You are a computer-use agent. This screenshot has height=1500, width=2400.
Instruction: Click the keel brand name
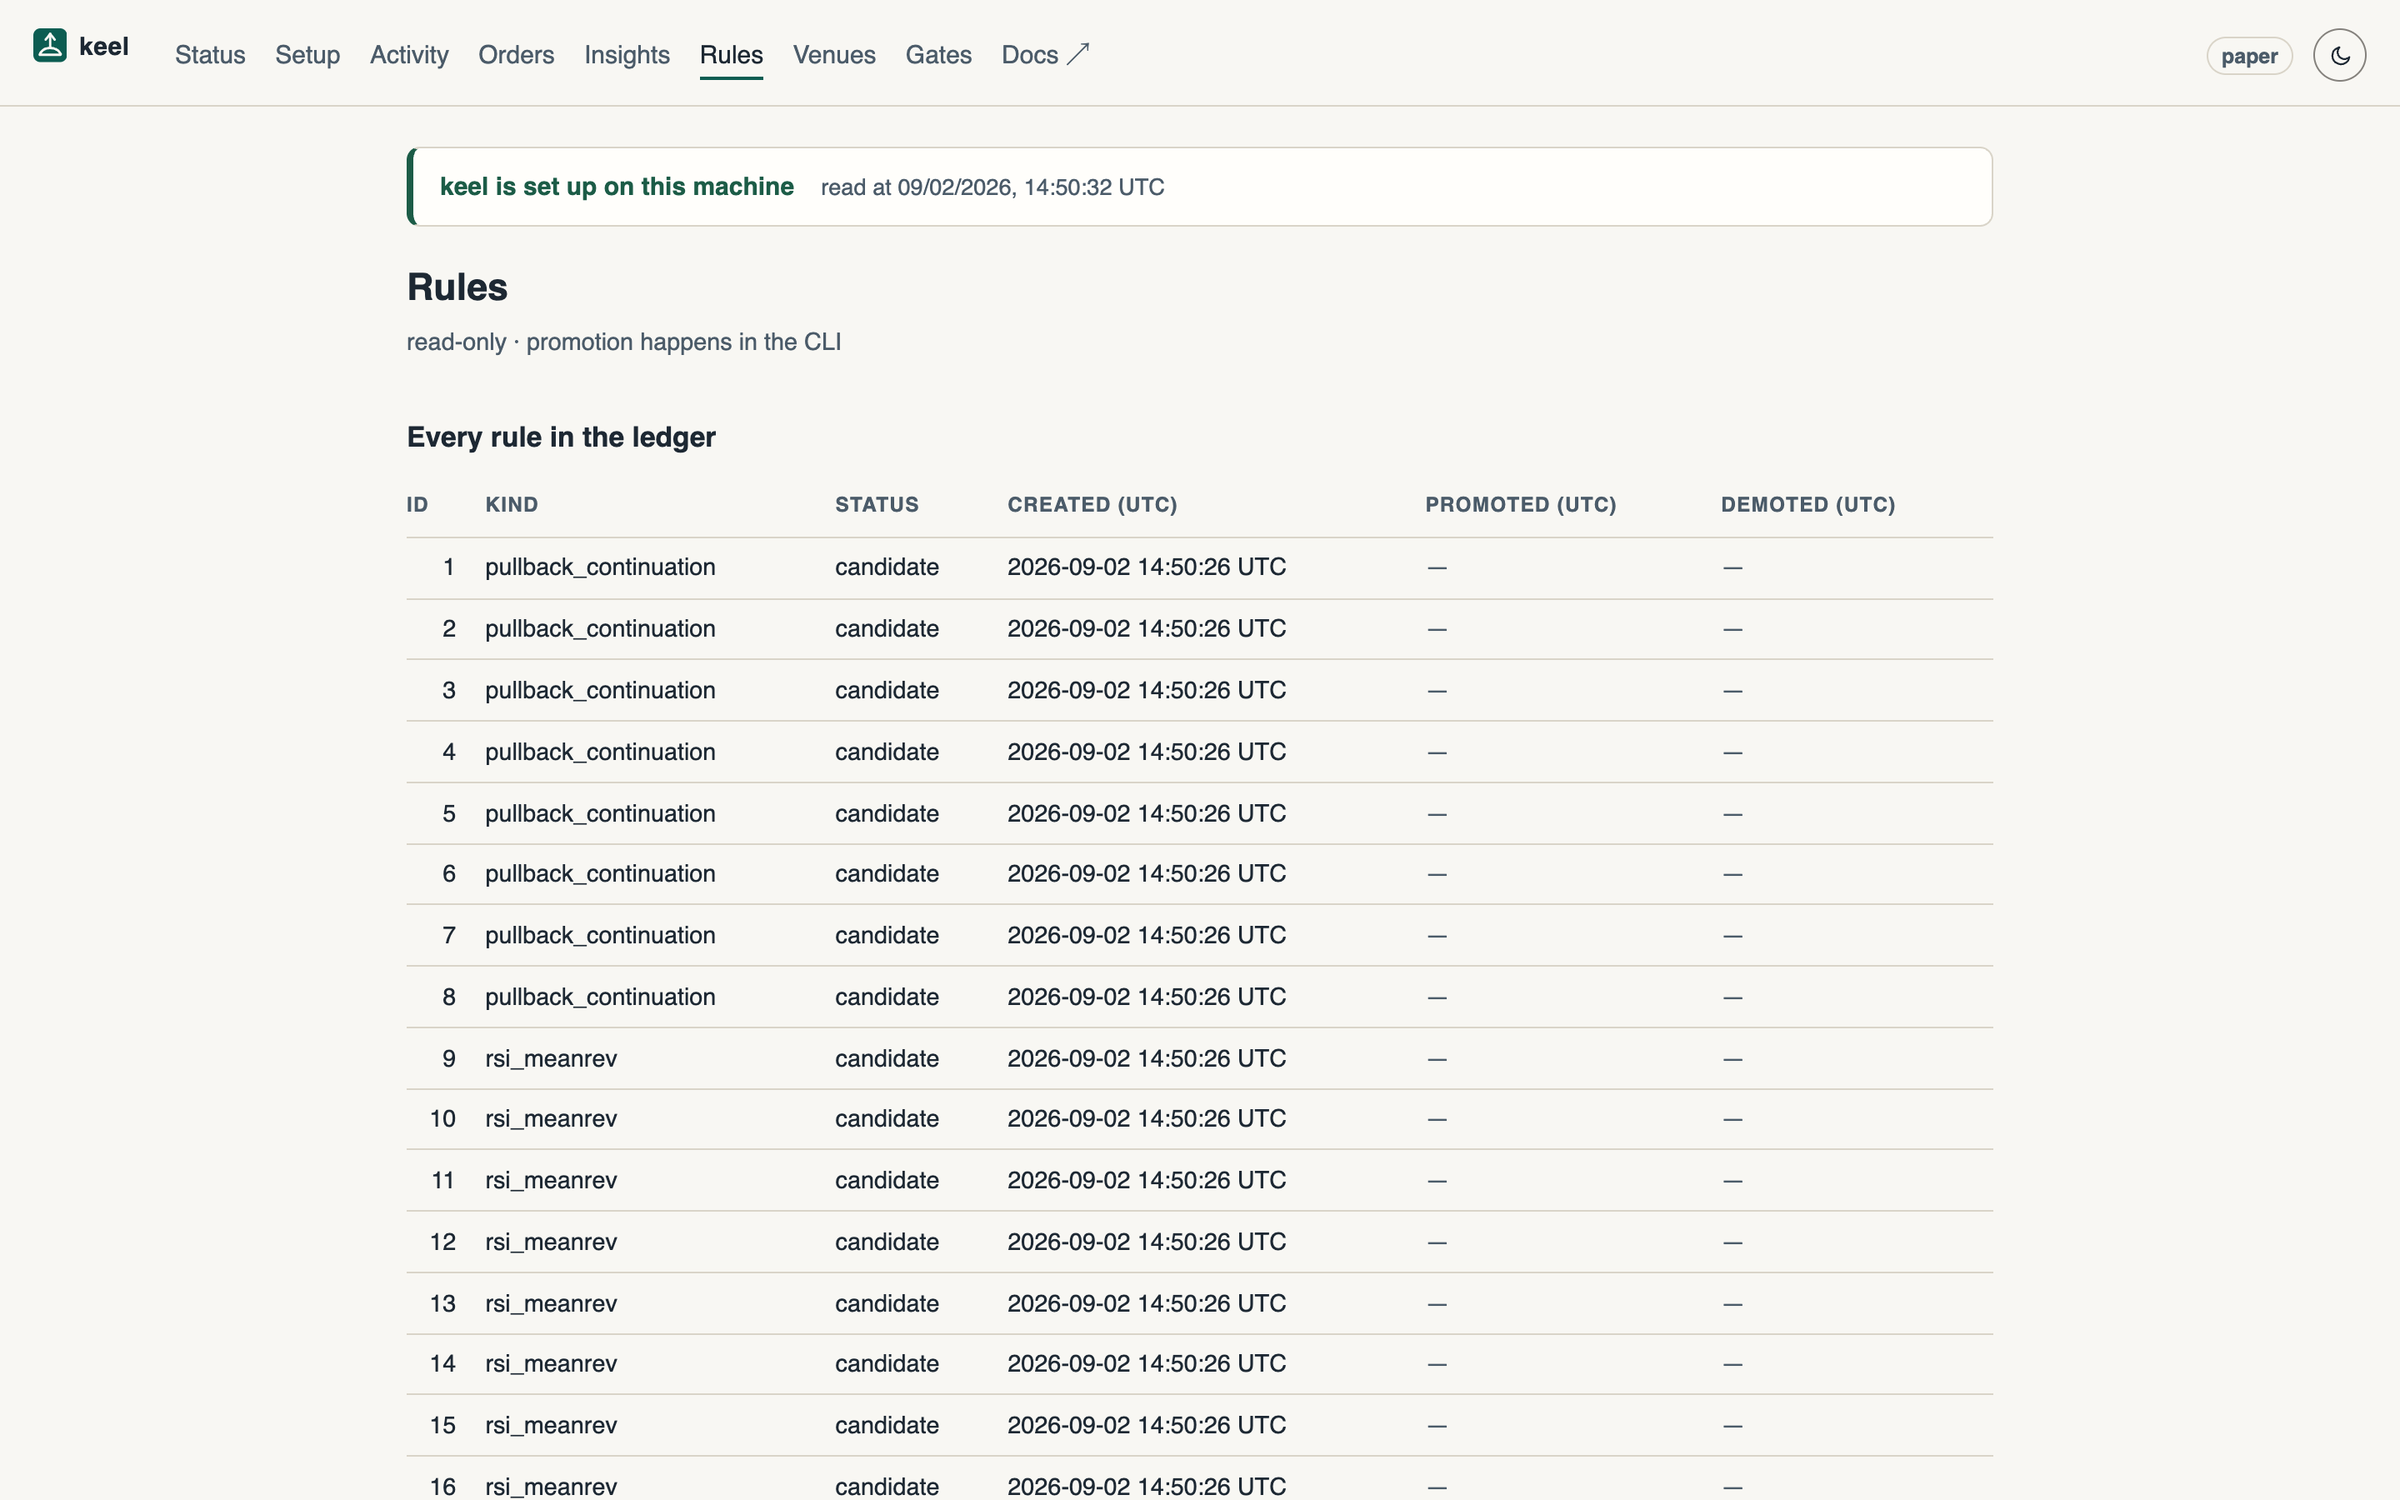click(x=104, y=47)
